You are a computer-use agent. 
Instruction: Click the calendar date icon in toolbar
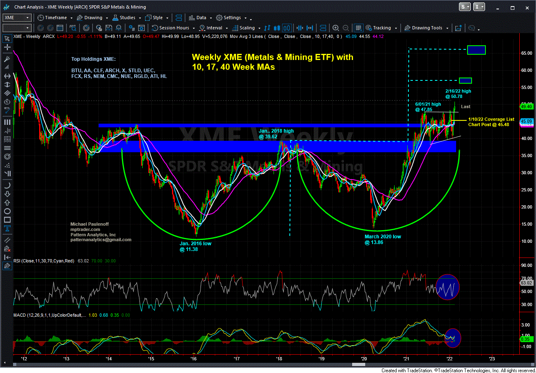(60, 28)
